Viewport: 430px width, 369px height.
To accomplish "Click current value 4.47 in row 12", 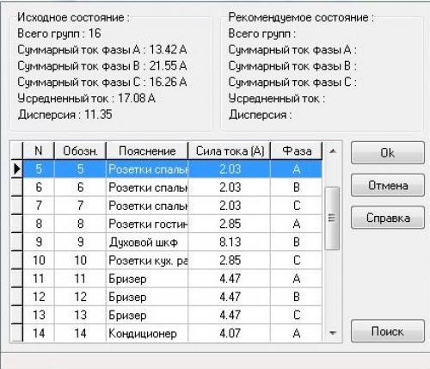I will (x=230, y=297).
